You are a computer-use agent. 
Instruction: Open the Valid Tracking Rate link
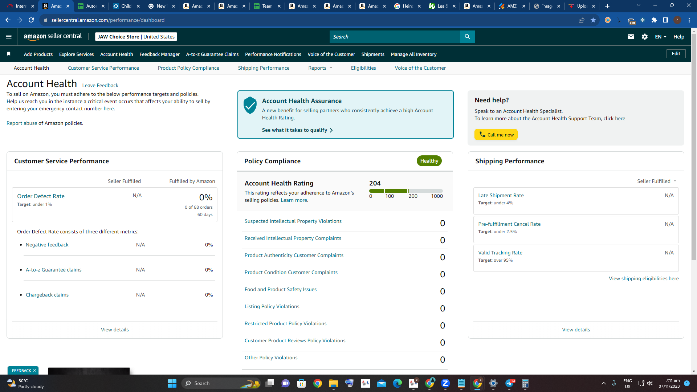pos(500,253)
